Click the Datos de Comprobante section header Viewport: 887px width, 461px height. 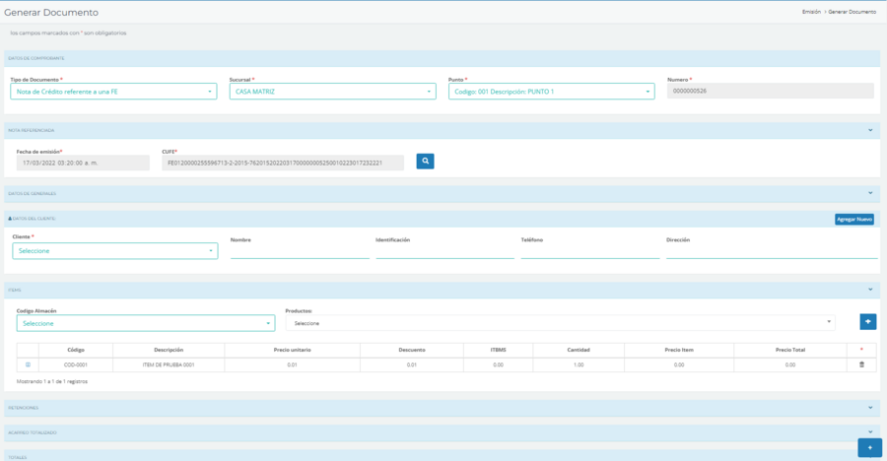tap(442, 58)
